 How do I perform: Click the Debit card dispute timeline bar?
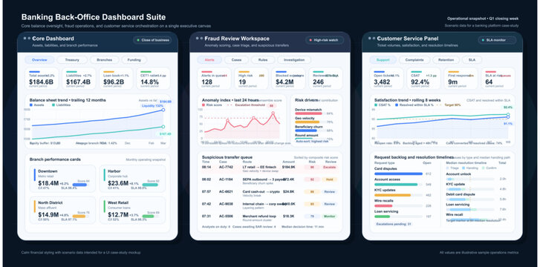point(470,200)
